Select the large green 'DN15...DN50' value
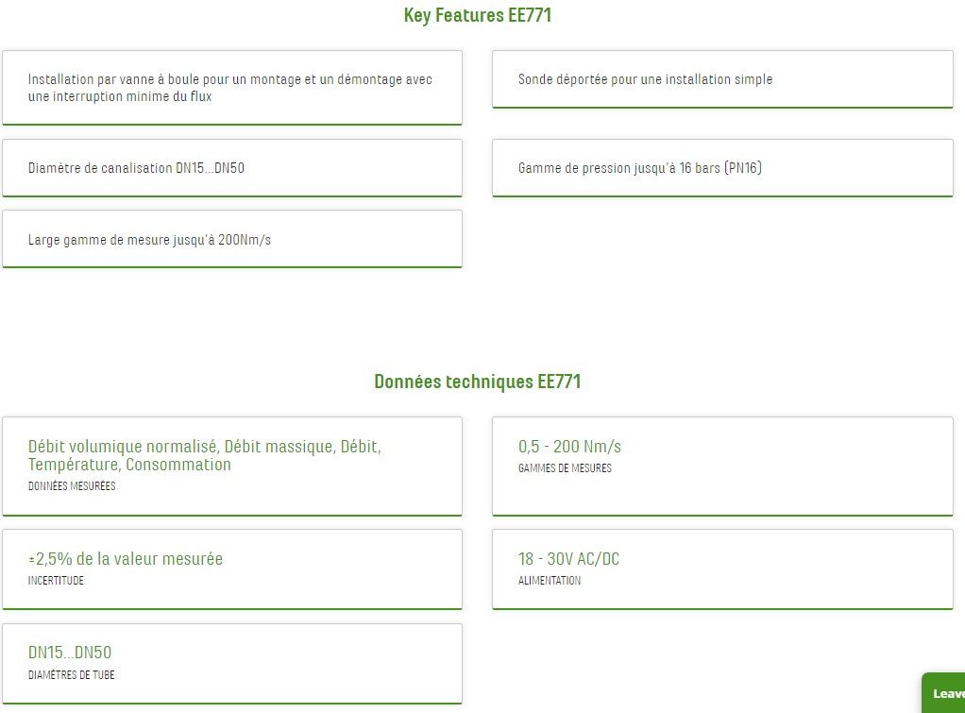Image resolution: width=965 pixels, height=713 pixels. [x=70, y=653]
